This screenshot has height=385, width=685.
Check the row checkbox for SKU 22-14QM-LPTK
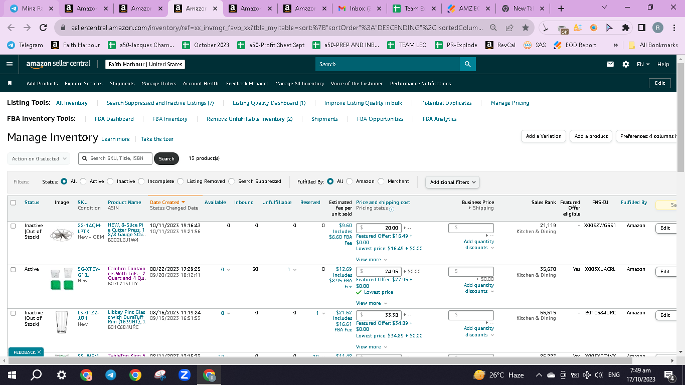tap(14, 226)
